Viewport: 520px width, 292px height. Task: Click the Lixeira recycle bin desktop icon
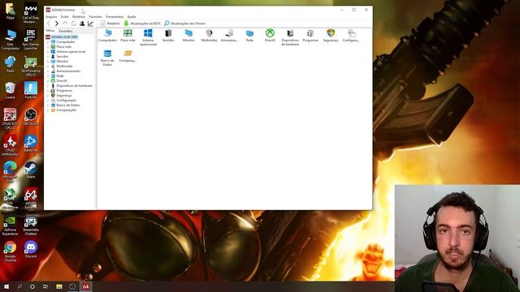[x=10, y=90]
